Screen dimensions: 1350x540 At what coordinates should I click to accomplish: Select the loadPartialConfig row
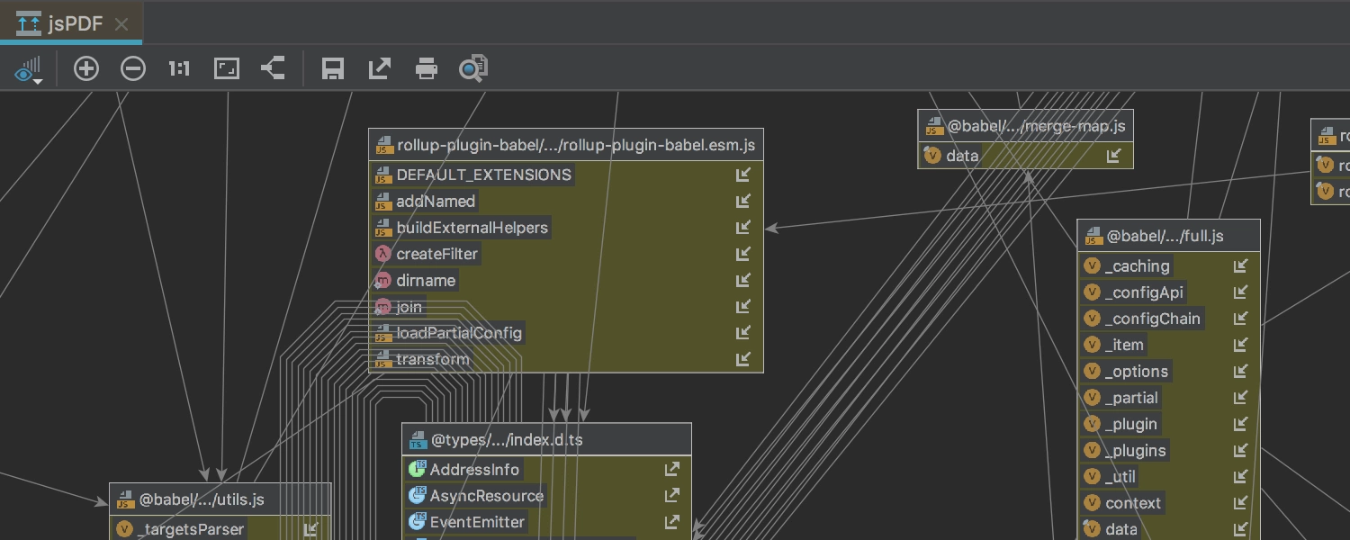(566, 333)
